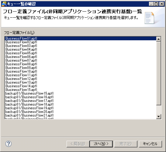Select BusinessFlow01.apfl in the list

(81, 38)
